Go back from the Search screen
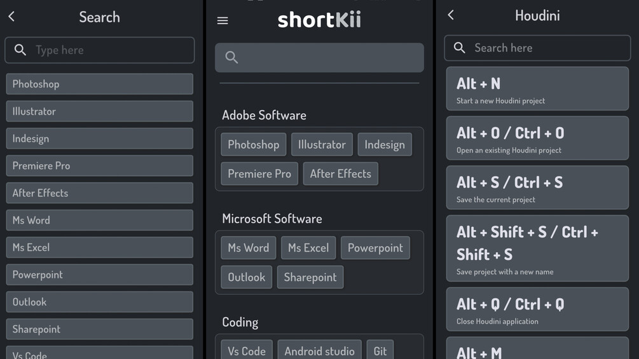 [11, 17]
